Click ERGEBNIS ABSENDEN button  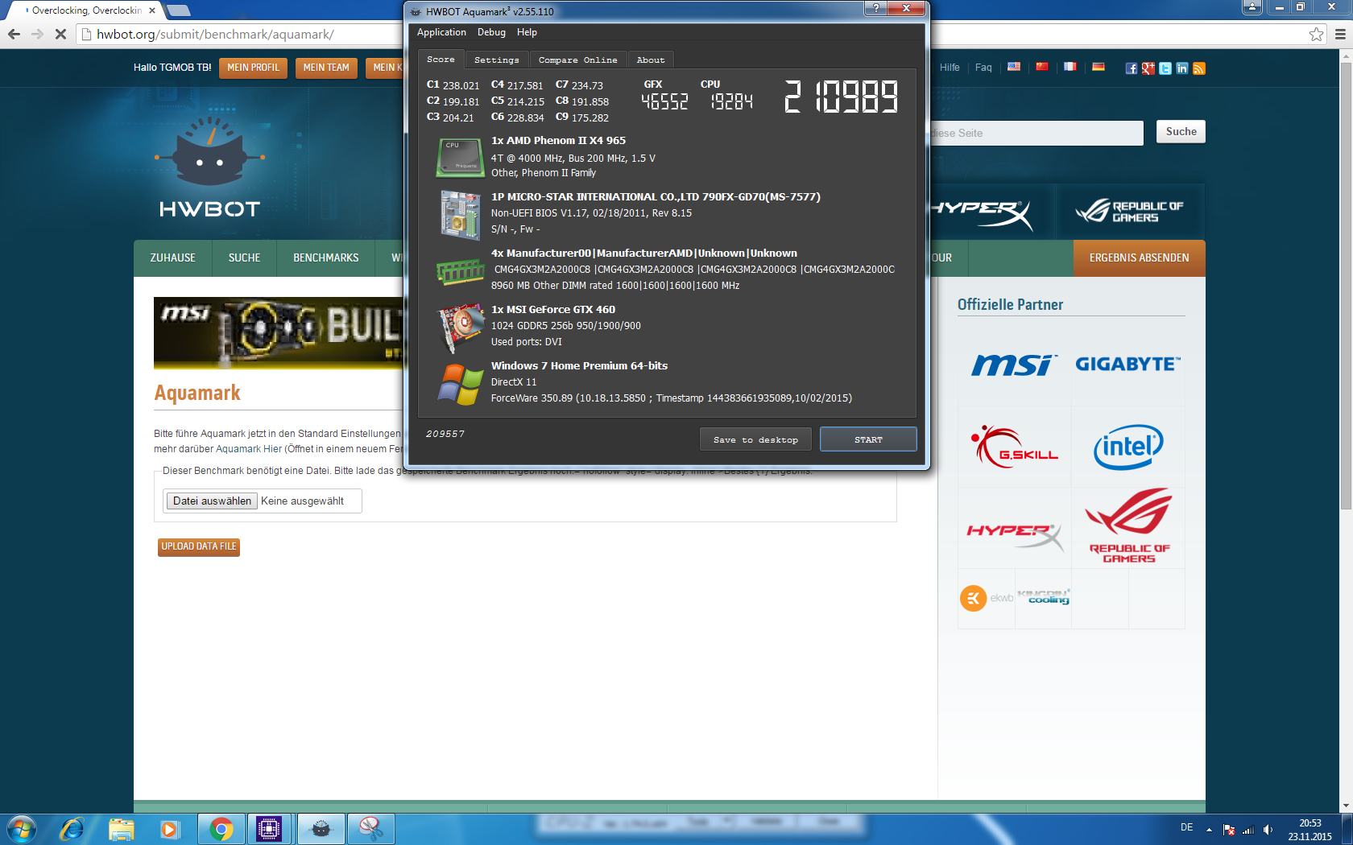(x=1139, y=258)
